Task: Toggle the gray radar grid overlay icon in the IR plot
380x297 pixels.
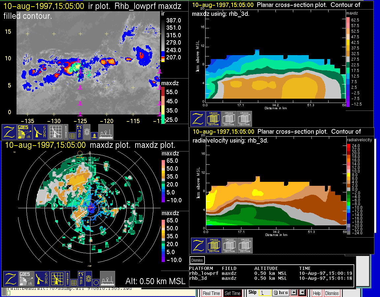Action: pyautogui.click(x=56, y=132)
